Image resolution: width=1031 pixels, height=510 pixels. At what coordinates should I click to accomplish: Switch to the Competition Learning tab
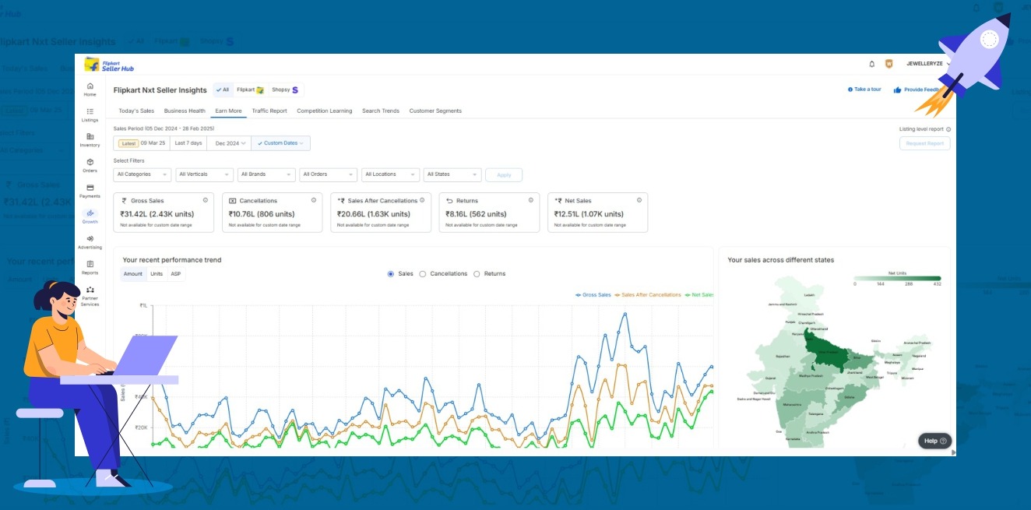point(324,111)
